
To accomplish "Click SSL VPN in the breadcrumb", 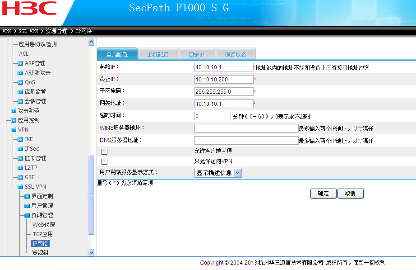I will click(28, 31).
